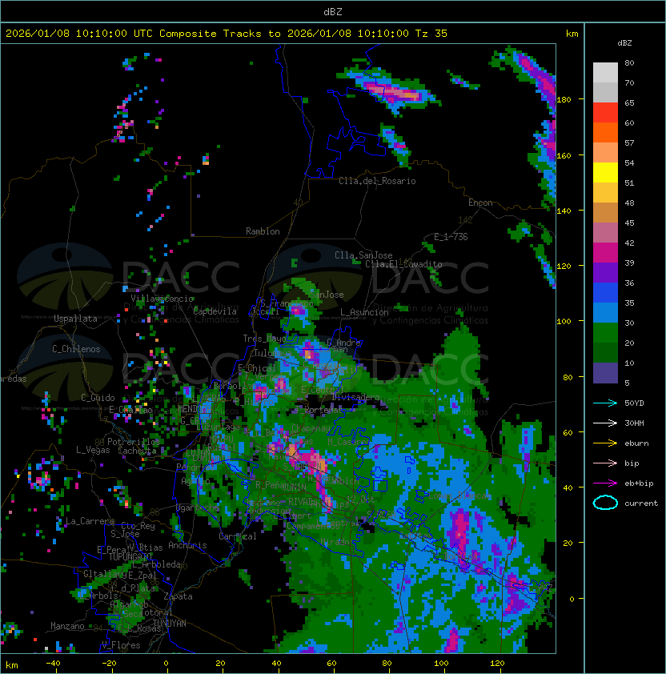
Task: Click the yellow eburn arrow icon
Action: coord(605,443)
